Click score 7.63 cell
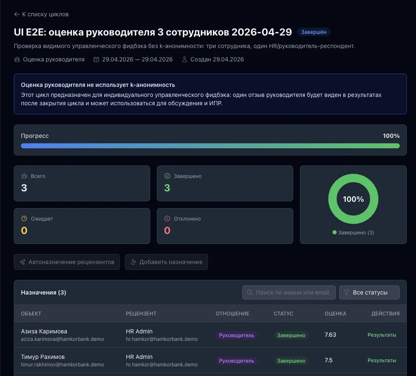Image resolution: width=416 pixels, height=376 pixels. coord(330,335)
